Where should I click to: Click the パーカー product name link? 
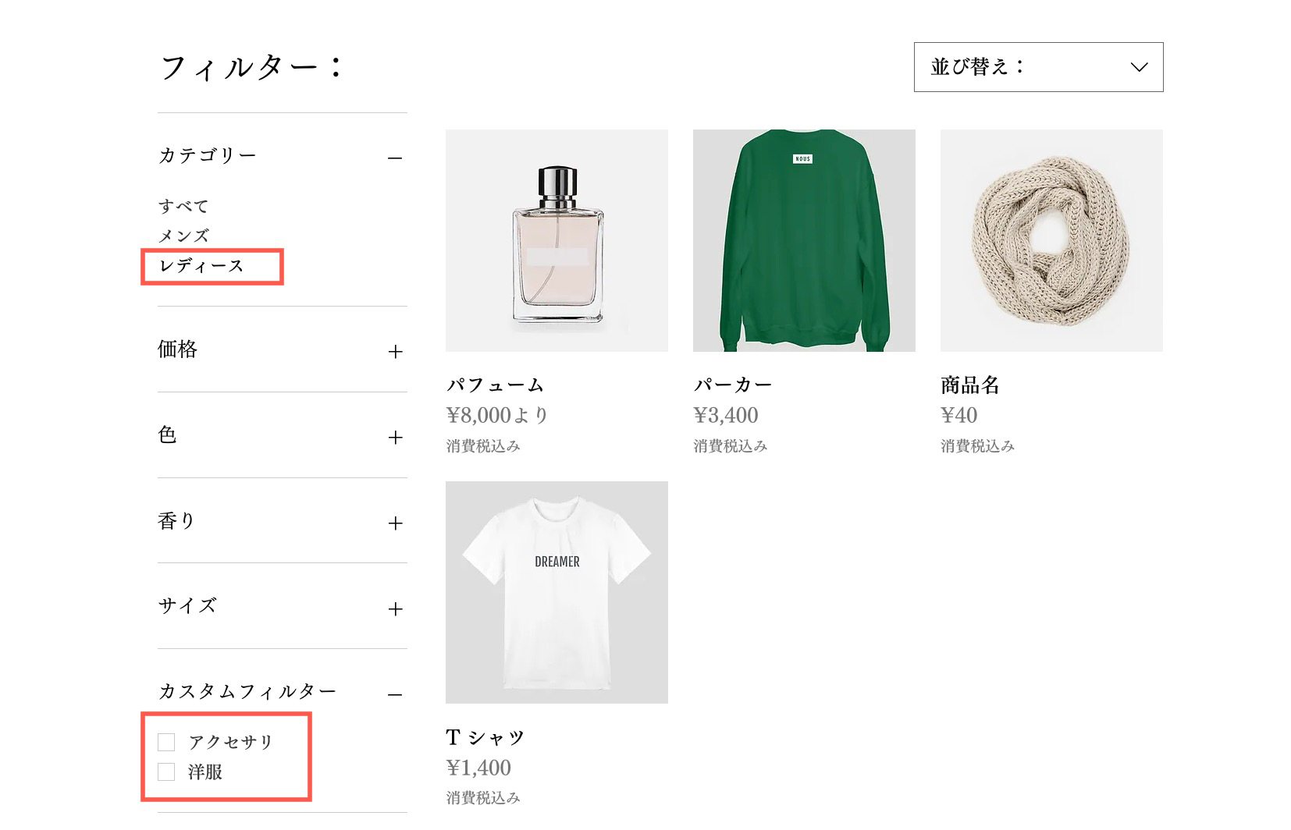[x=733, y=385]
